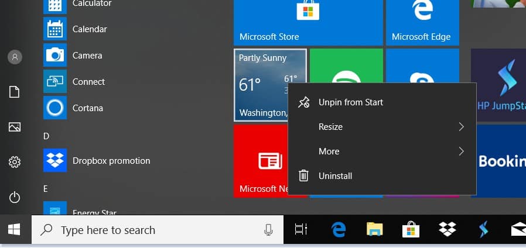
Task: Launch Microsoft Edge from the taskbar
Action: [339, 230]
